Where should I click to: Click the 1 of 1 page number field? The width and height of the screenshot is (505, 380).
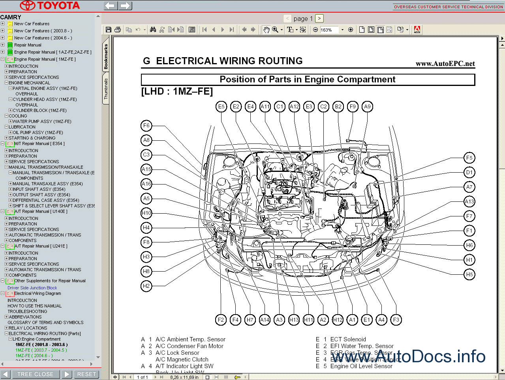coord(142,377)
